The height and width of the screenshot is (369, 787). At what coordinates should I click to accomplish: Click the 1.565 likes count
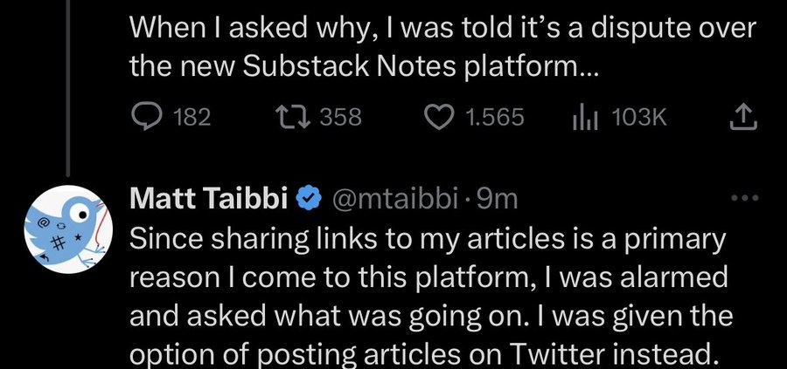[x=495, y=118]
